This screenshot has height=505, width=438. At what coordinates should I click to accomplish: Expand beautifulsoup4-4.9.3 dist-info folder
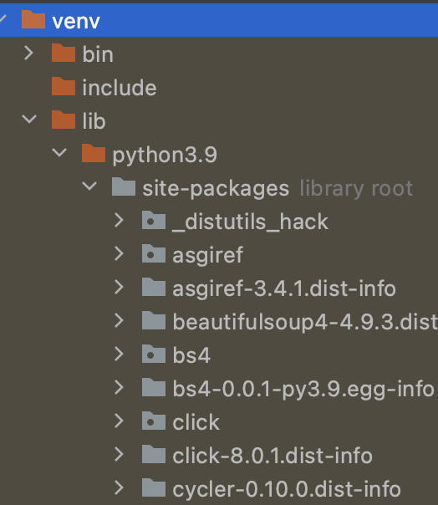pos(120,321)
